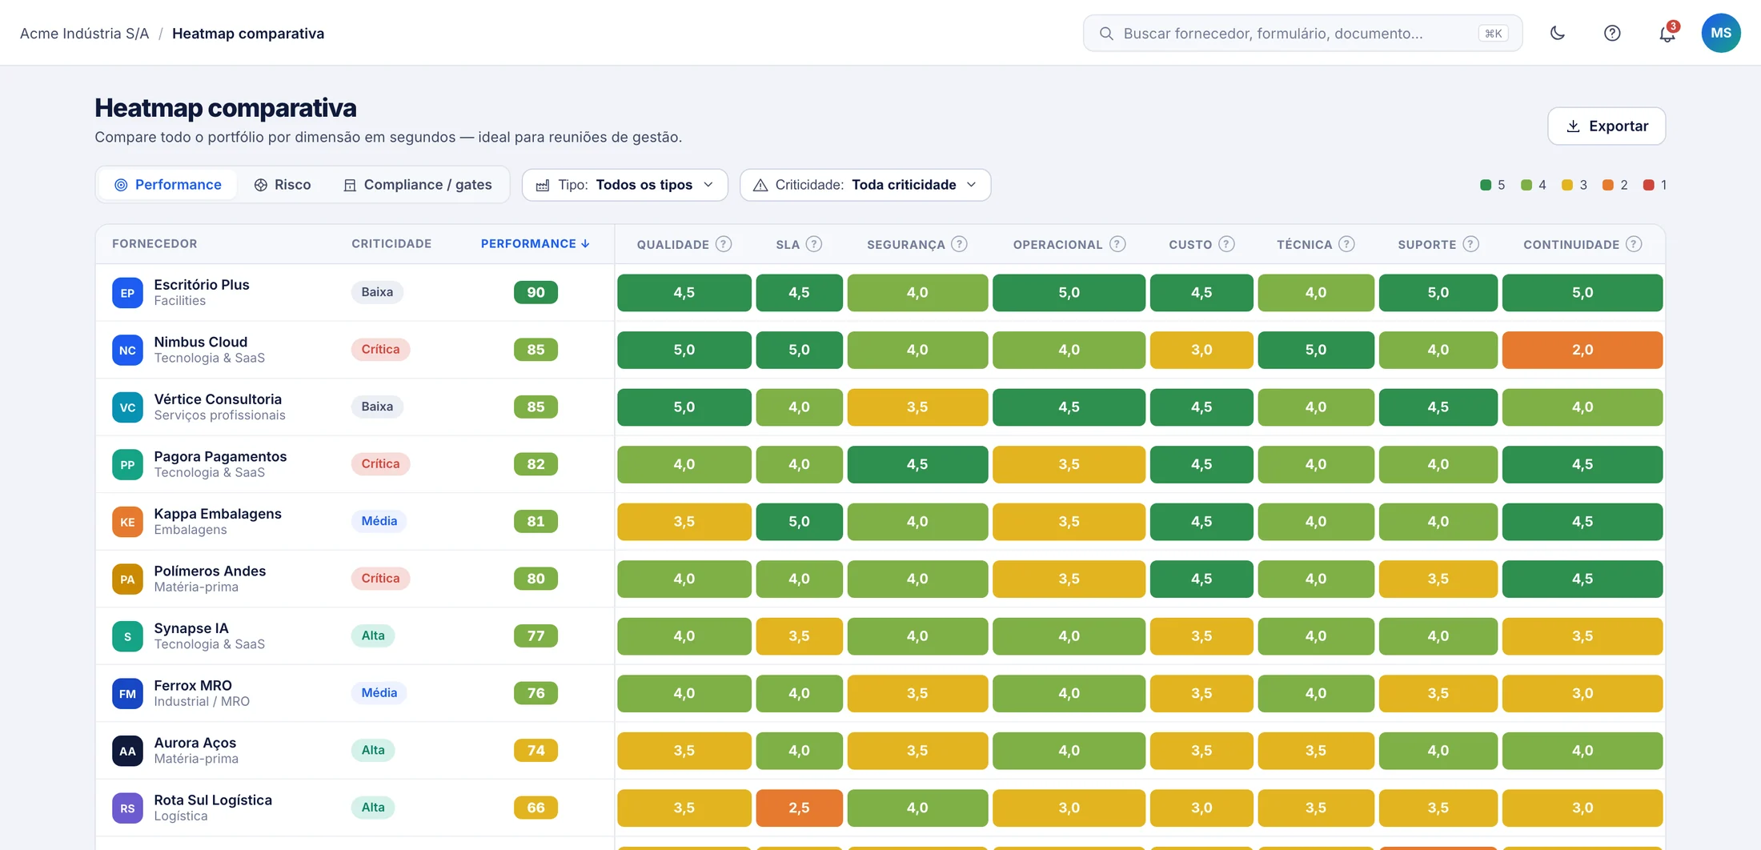Click Escritório Plus performance score 90

536,292
